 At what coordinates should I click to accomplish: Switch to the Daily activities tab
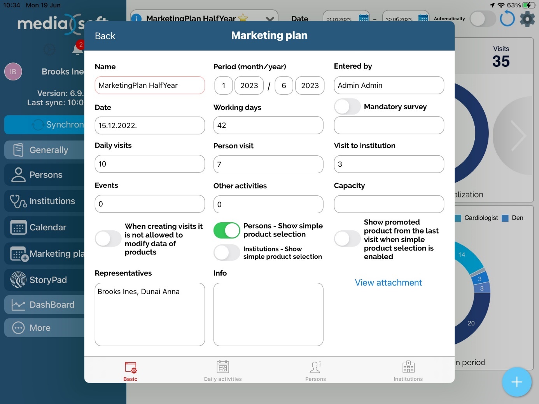pyautogui.click(x=223, y=371)
